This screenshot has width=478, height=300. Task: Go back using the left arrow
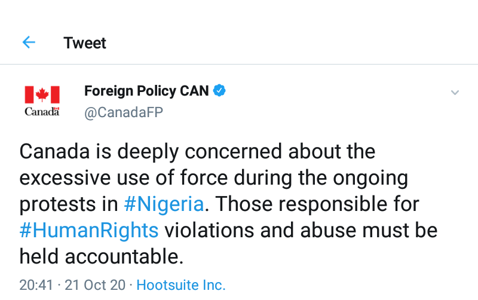click(x=29, y=42)
